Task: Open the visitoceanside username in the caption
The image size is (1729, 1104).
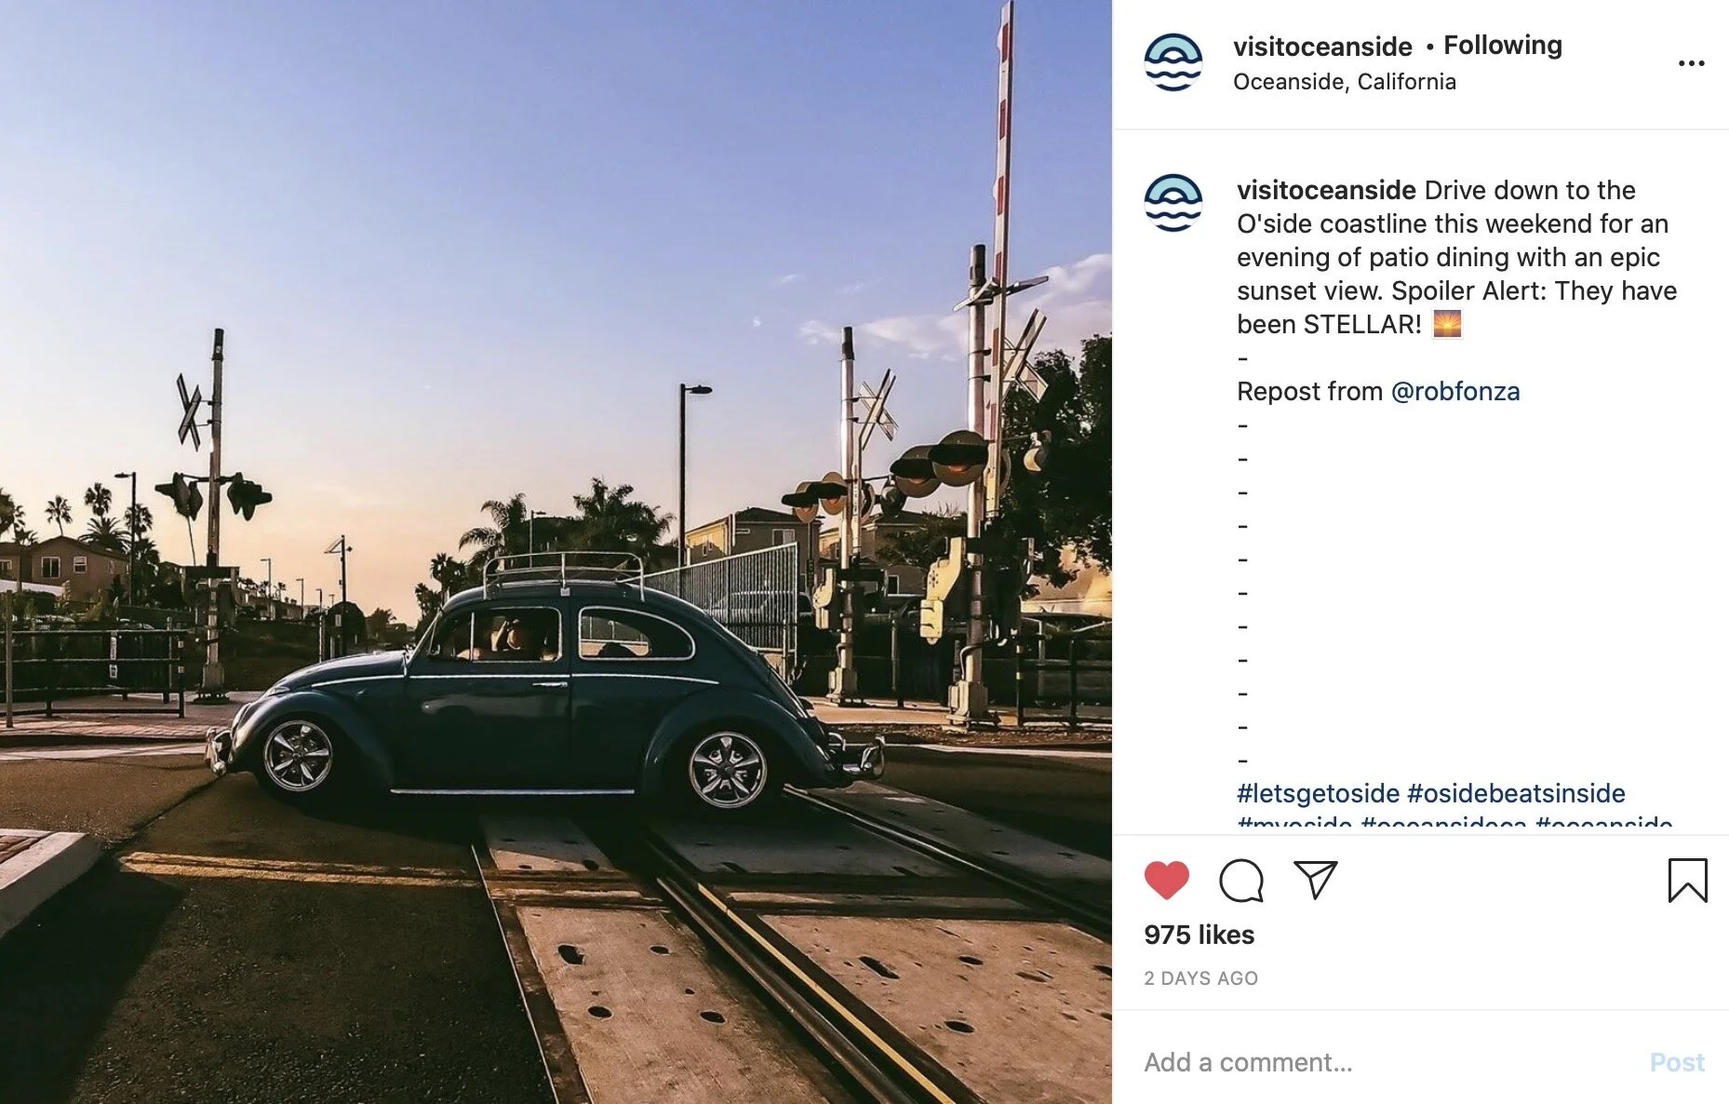Action: point(1326,190)
